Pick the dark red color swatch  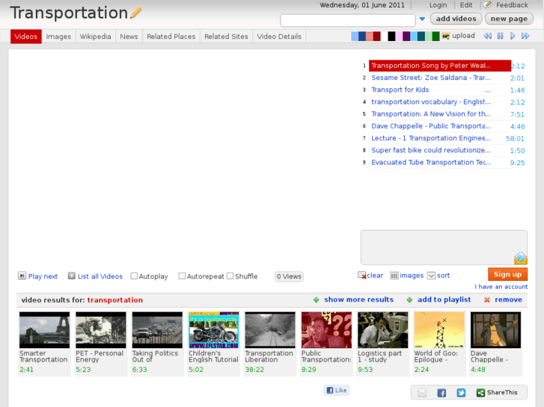(x=377, y=36)
